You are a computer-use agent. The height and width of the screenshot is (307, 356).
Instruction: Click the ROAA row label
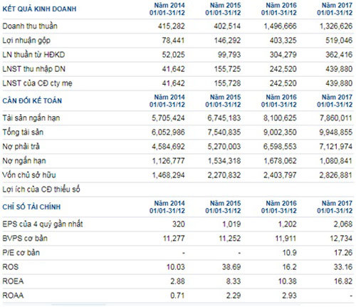(x=13, y=296)
